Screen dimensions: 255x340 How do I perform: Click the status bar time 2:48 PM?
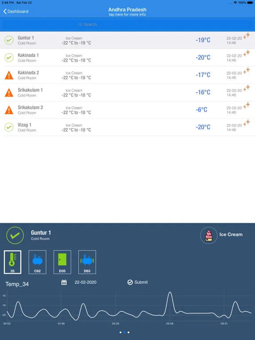click(x=8, y=3)
